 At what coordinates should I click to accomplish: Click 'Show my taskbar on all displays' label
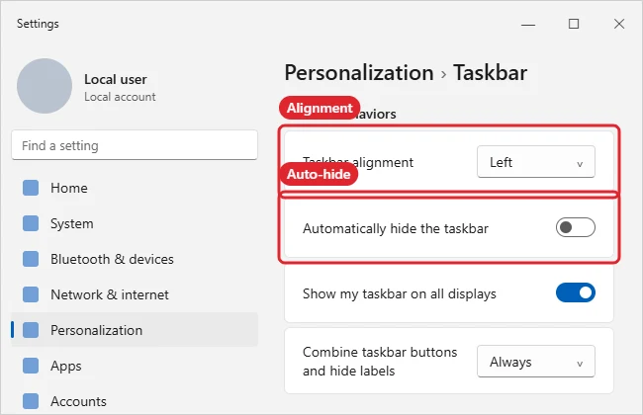click(x=400, y=293)
